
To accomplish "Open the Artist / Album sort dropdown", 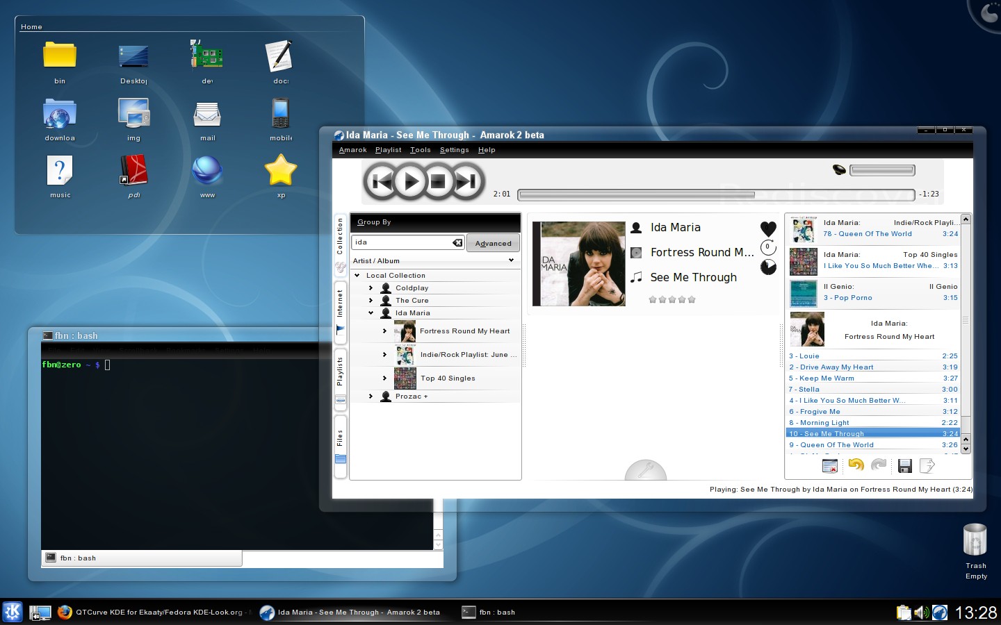I will click(434, 260).
